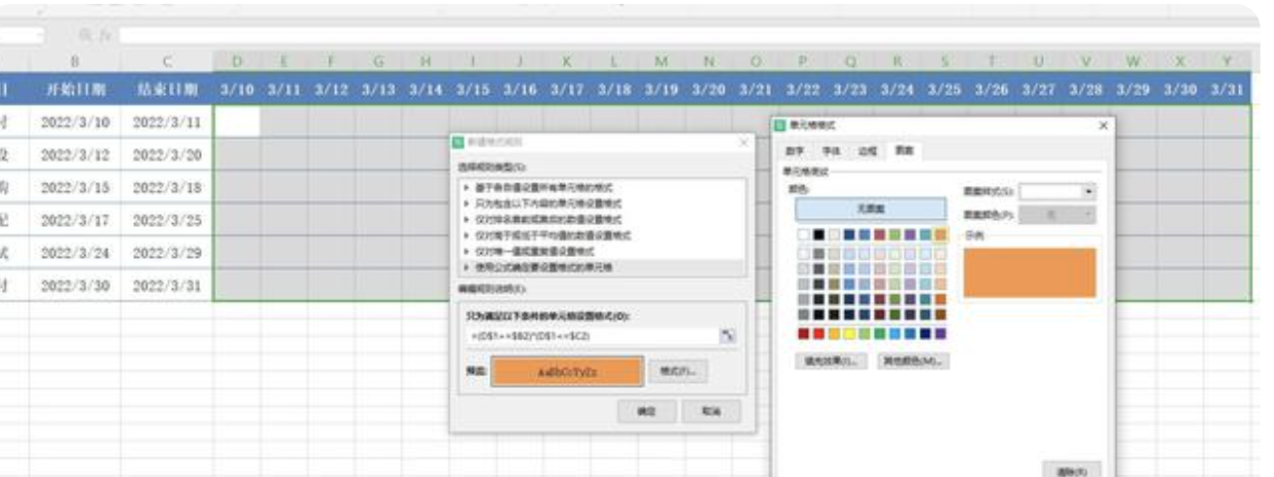Open More Colors (其他颜色) picker
This screenshot has height=477, width=1274.
pyautogui.click(x=913, y=361)
